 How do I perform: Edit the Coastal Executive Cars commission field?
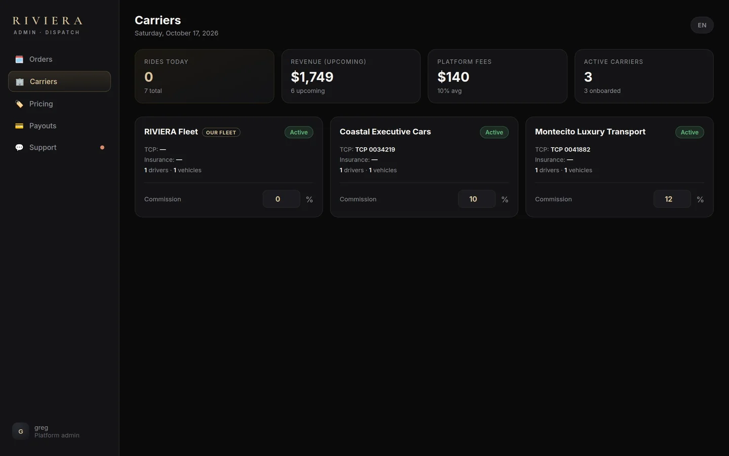477,199
